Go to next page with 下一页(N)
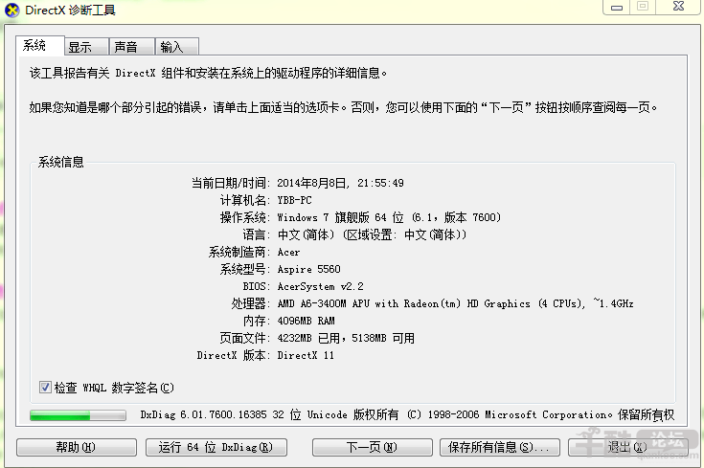 click(x=373, y=447)
